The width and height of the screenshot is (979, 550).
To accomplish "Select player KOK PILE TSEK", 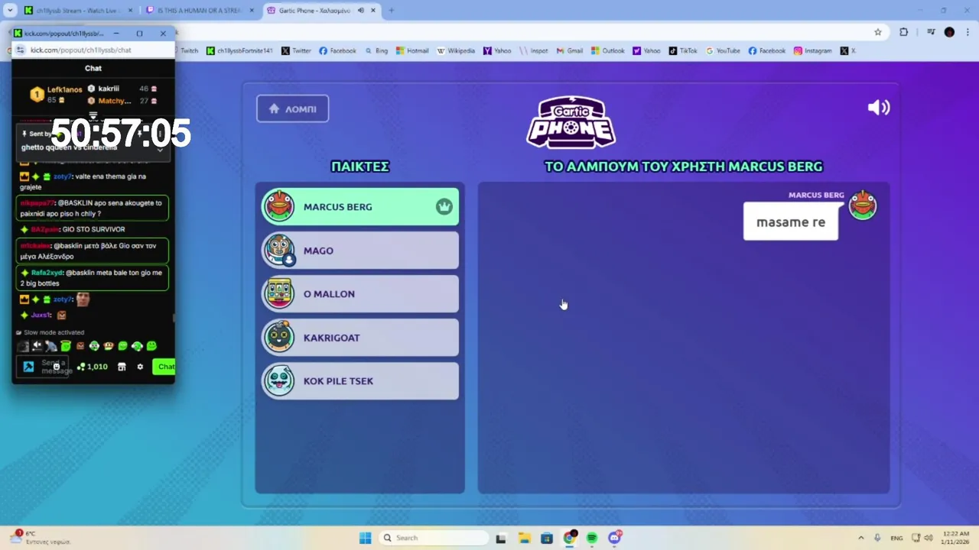I will click(x=360, y=380).
